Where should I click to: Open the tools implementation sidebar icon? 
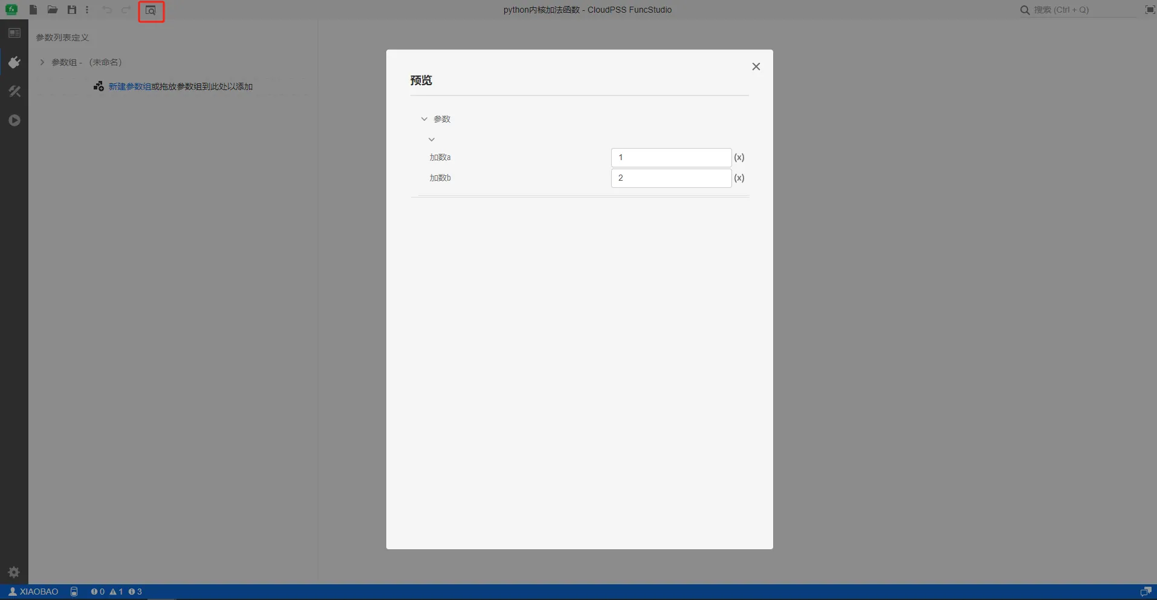pyautogui.click(x=15, y=91)
